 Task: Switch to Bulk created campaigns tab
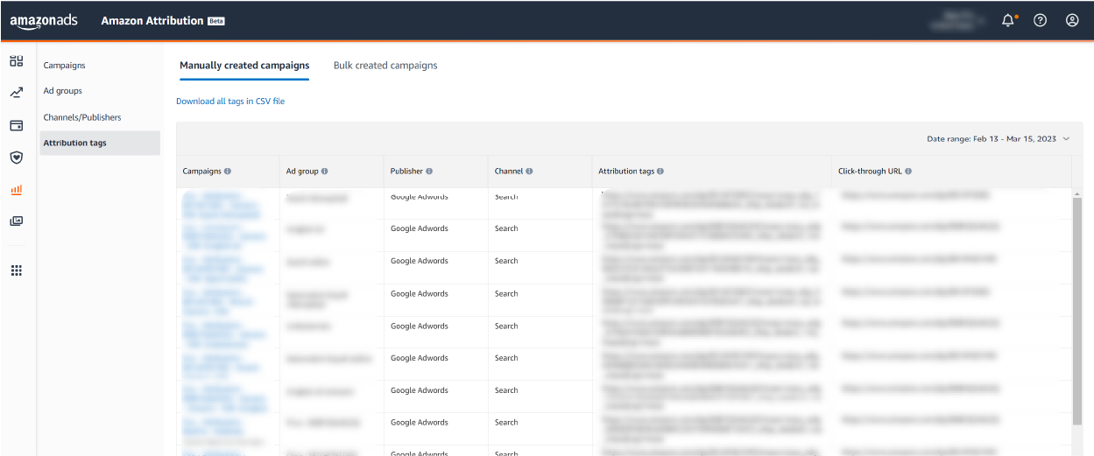[x=385, y=66]
